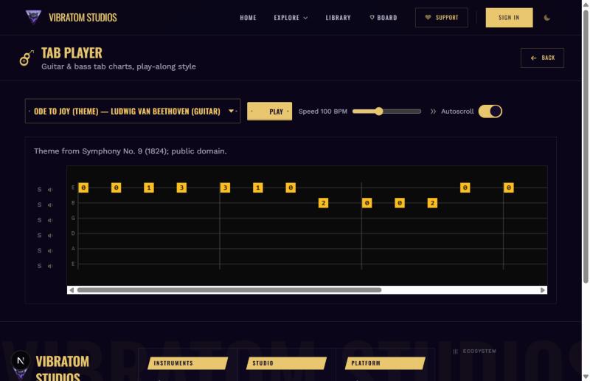Go back with the Back button
Screen dimensions: 590x381
point(542,58)
